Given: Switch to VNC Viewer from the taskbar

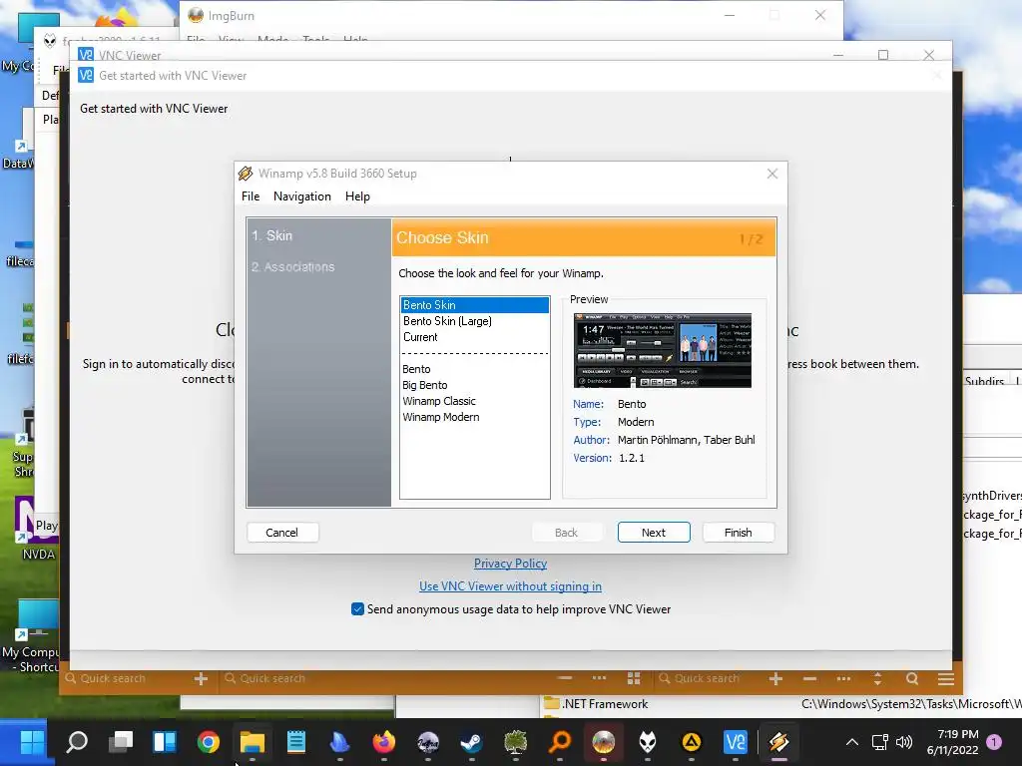Looking at the screenshot, I should [x=736, y=741].
